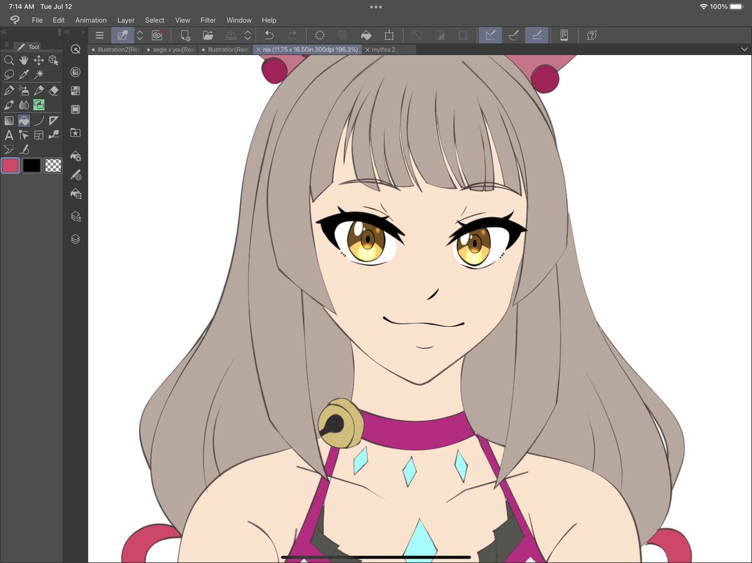Toggle Snap to Special Ruler
This screenshot has width=752, height=563.
click(513, 36)
